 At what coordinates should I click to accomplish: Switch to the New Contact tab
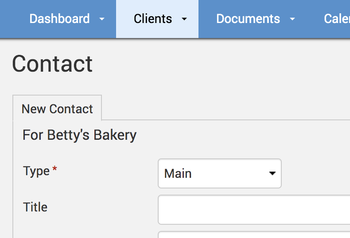pyautogui.click(x=57, y=109)
